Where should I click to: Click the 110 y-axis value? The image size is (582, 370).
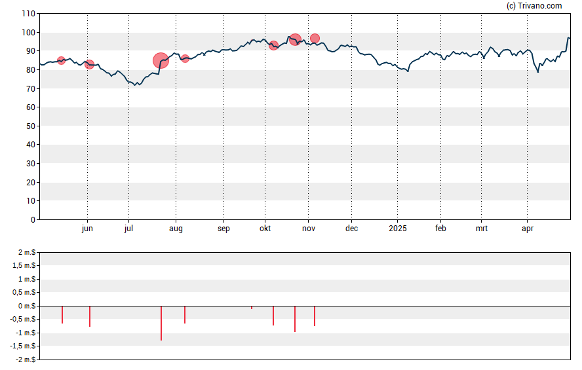29,14
